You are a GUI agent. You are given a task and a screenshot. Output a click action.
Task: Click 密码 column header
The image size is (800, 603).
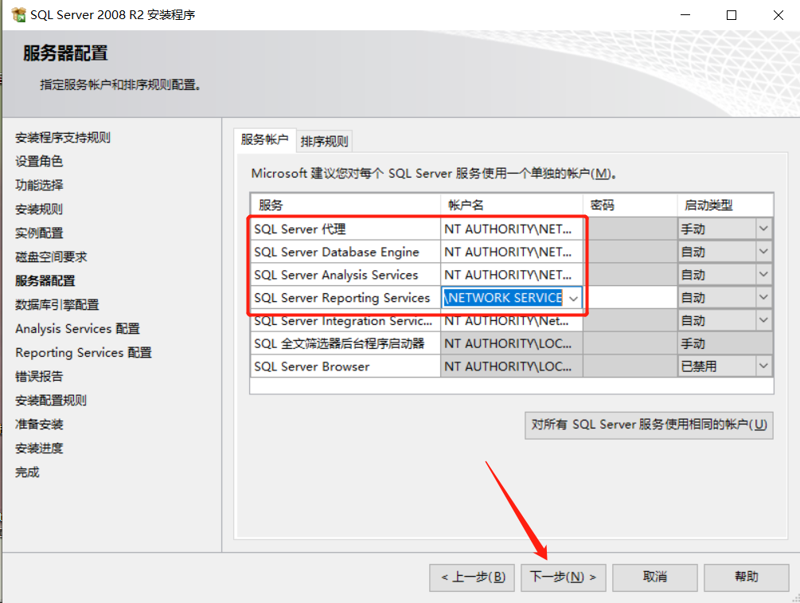(630, 206)
